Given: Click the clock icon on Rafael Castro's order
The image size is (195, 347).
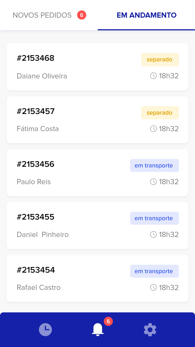Looking at the screenshot, I should [x=153, y=287].
